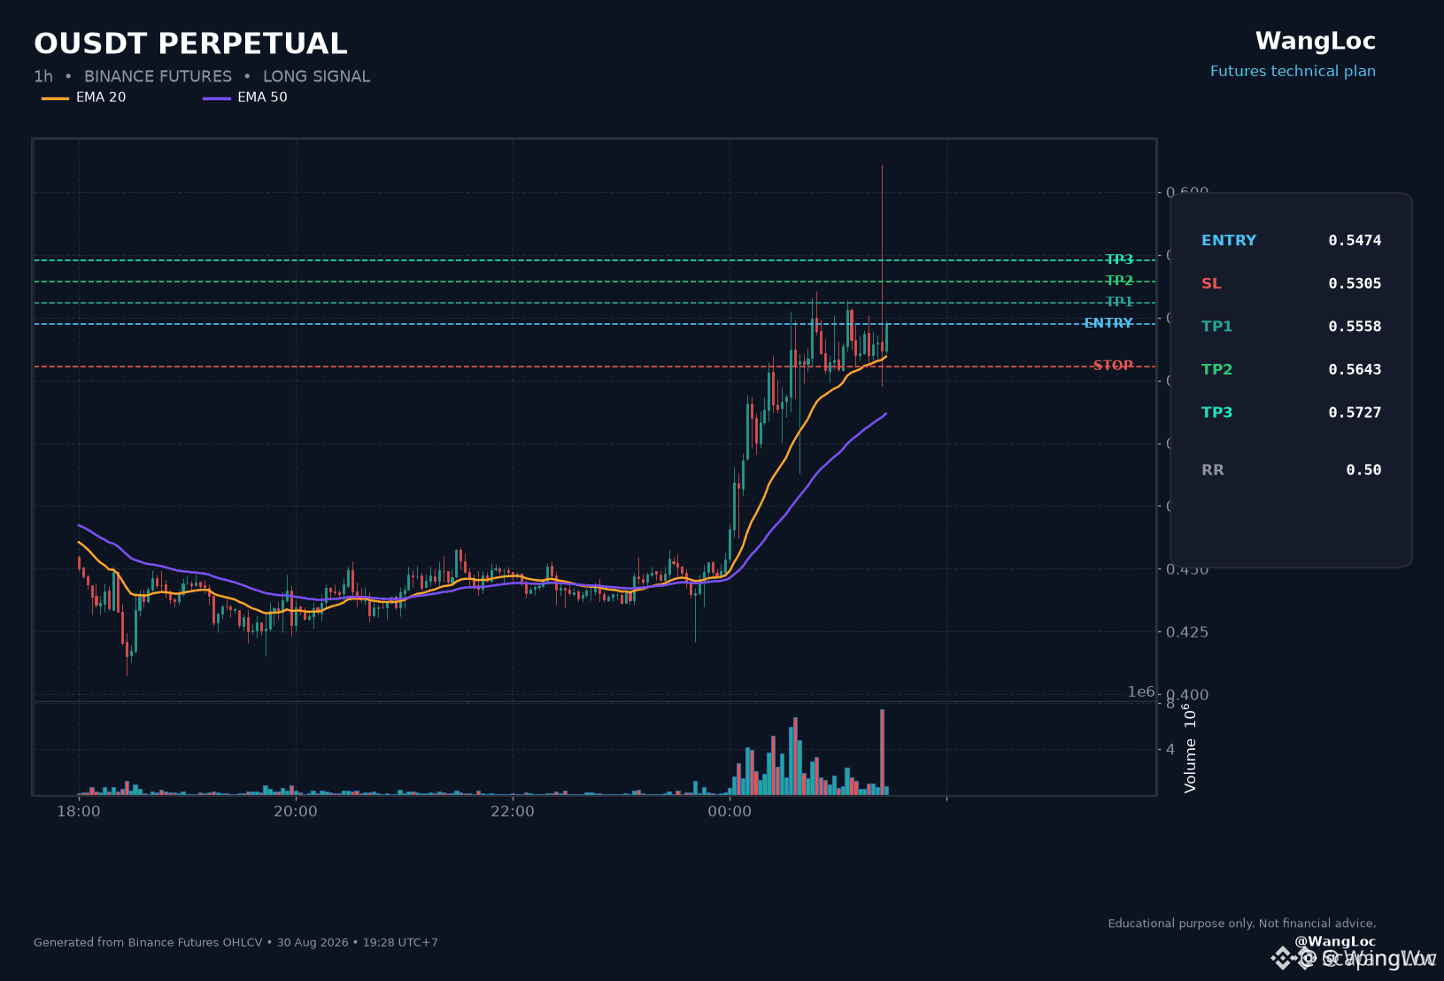Click the TP3 label on the chart line

click(x=1119, y=259)
